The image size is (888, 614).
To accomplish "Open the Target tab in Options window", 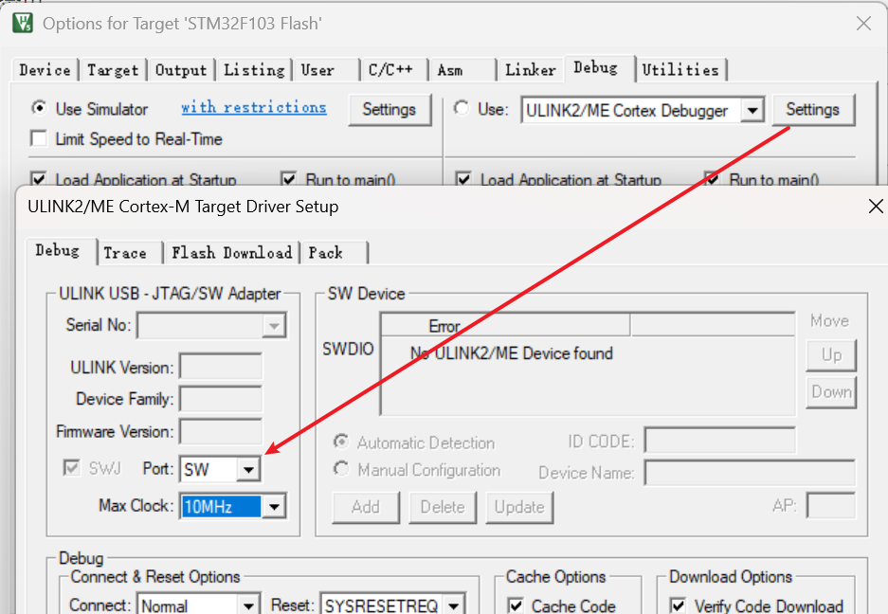I will [113, 70].
